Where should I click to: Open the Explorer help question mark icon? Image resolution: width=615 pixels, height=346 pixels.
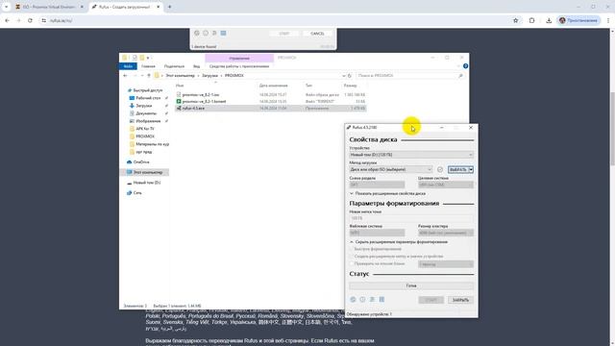click(x=465, y=66)
